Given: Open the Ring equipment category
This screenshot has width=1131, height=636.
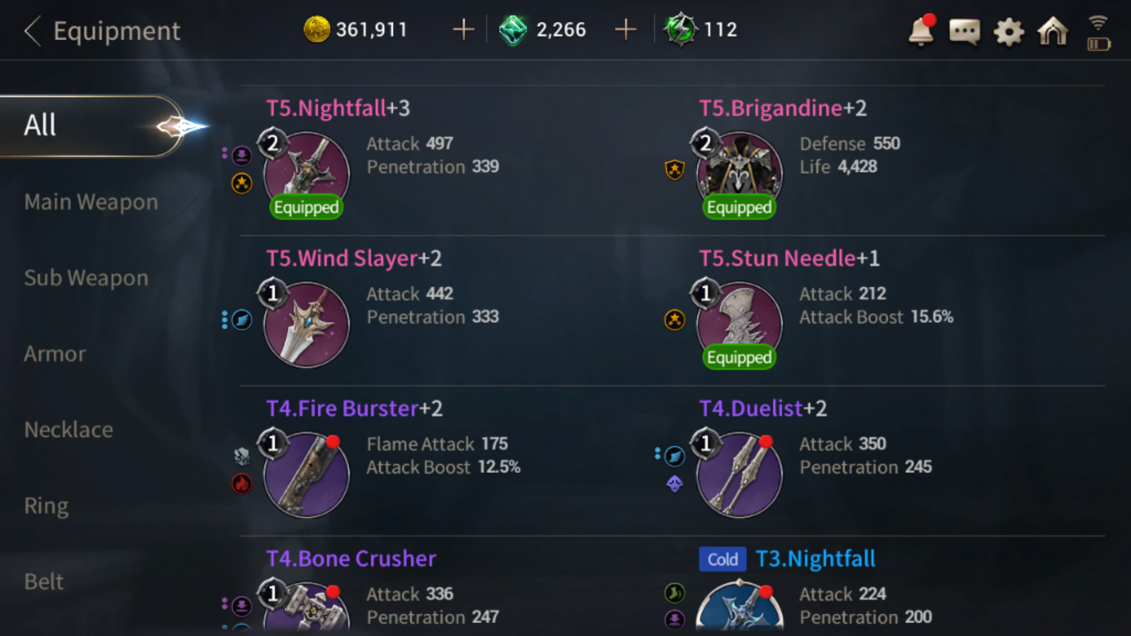Looking at the screenshot, I should point(46,506).
